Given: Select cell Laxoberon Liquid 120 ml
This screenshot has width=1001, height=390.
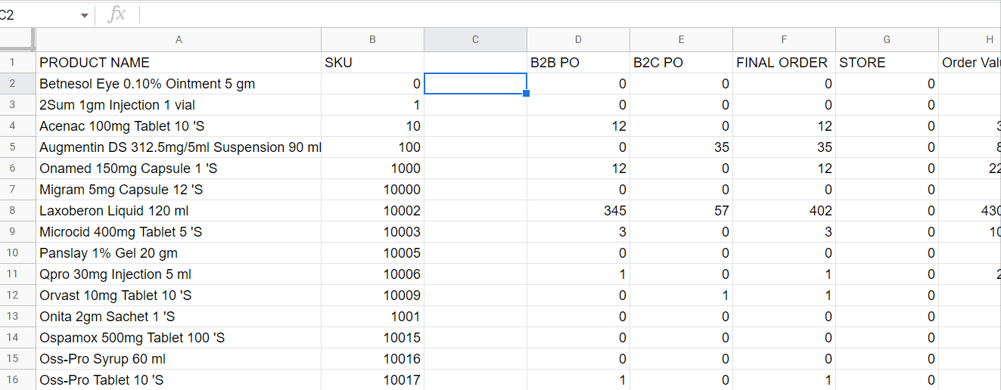Looking at the screenshot, I should [179, 211].
